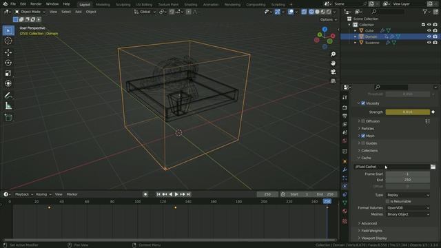Expand the Field Weights panel

pyautogui.click(x=371, y=231)
